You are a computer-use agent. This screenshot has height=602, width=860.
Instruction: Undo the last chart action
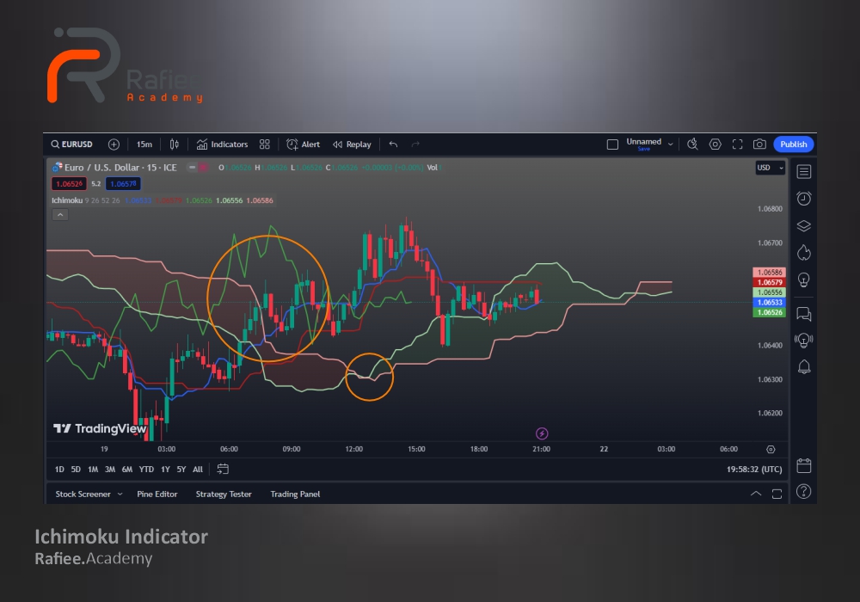pos(393,144)
